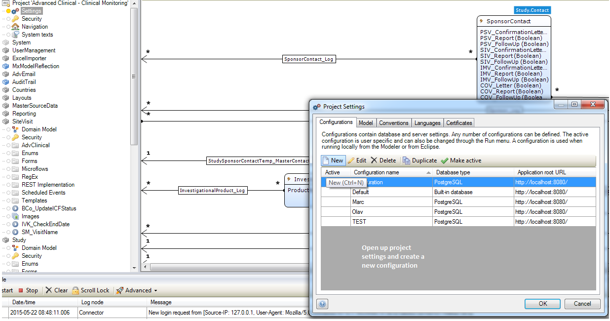The height and width of the screenshot is (321, 610).
Task: Switch to the Configurations tab
Action: coord(336,122)
